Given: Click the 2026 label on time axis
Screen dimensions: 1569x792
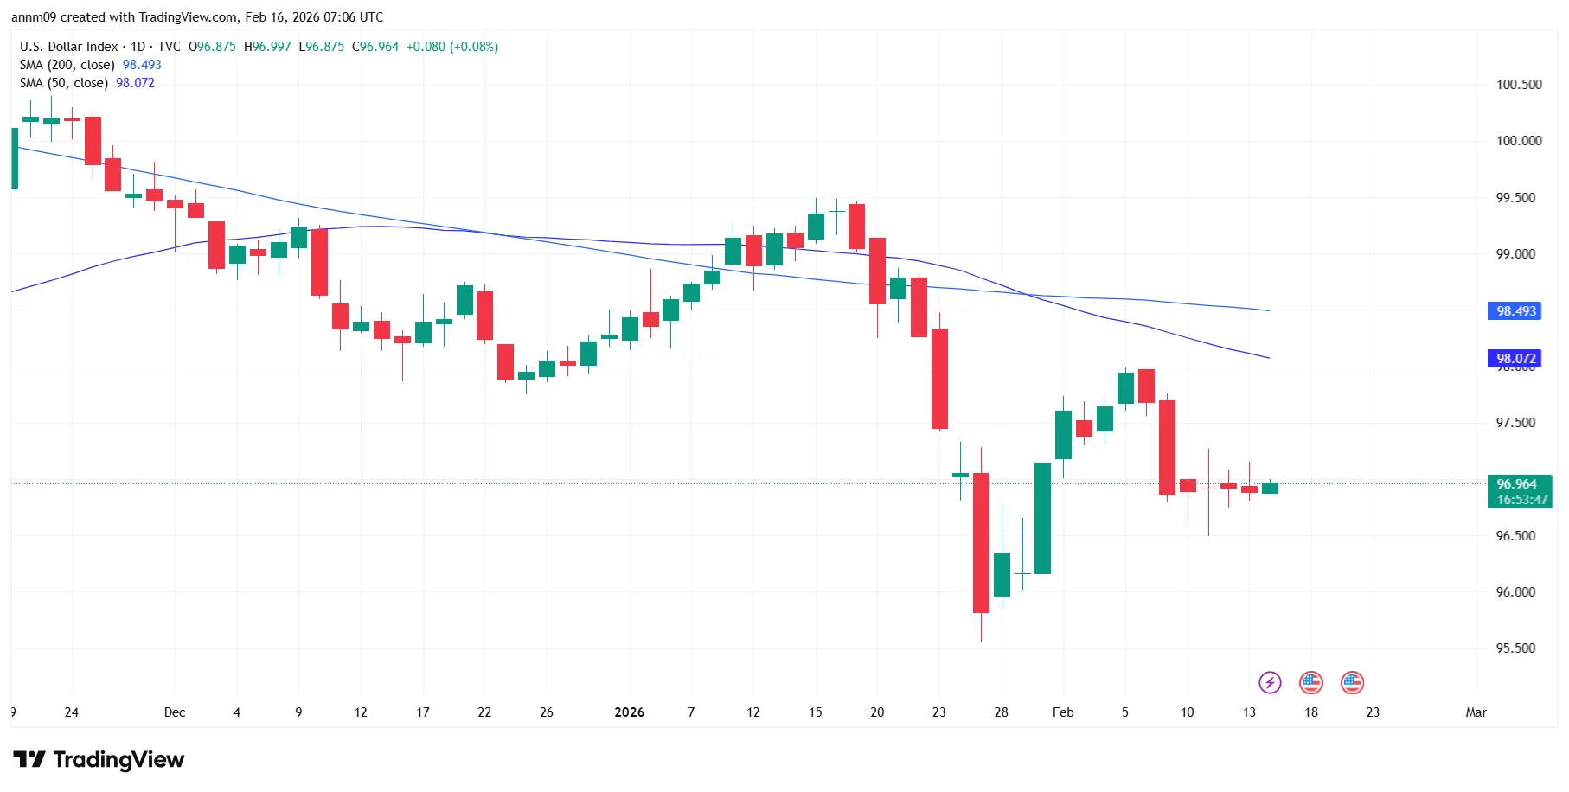Looking at the screenshot, I should pos(629,712).
